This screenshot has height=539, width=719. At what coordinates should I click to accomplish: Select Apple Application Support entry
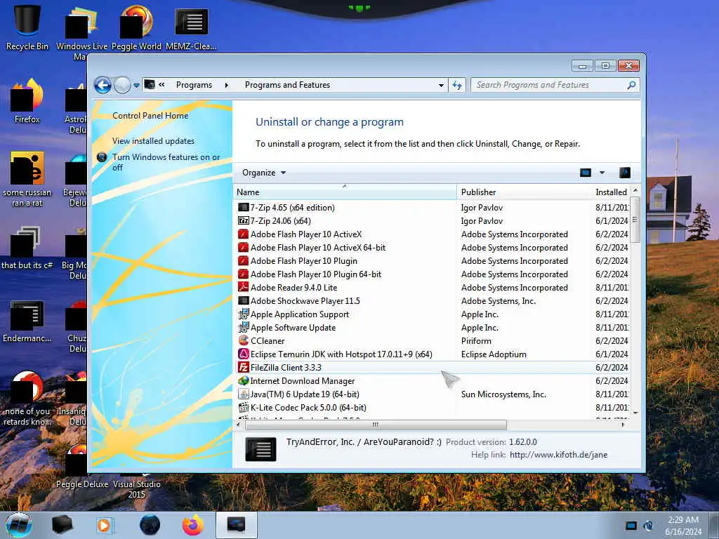pyautogui.click(x=433, y=314)
